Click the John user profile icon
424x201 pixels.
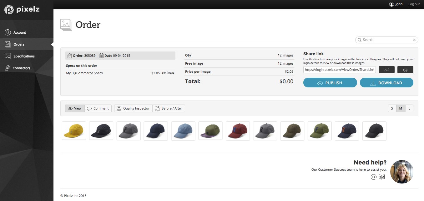pos(391,4)
